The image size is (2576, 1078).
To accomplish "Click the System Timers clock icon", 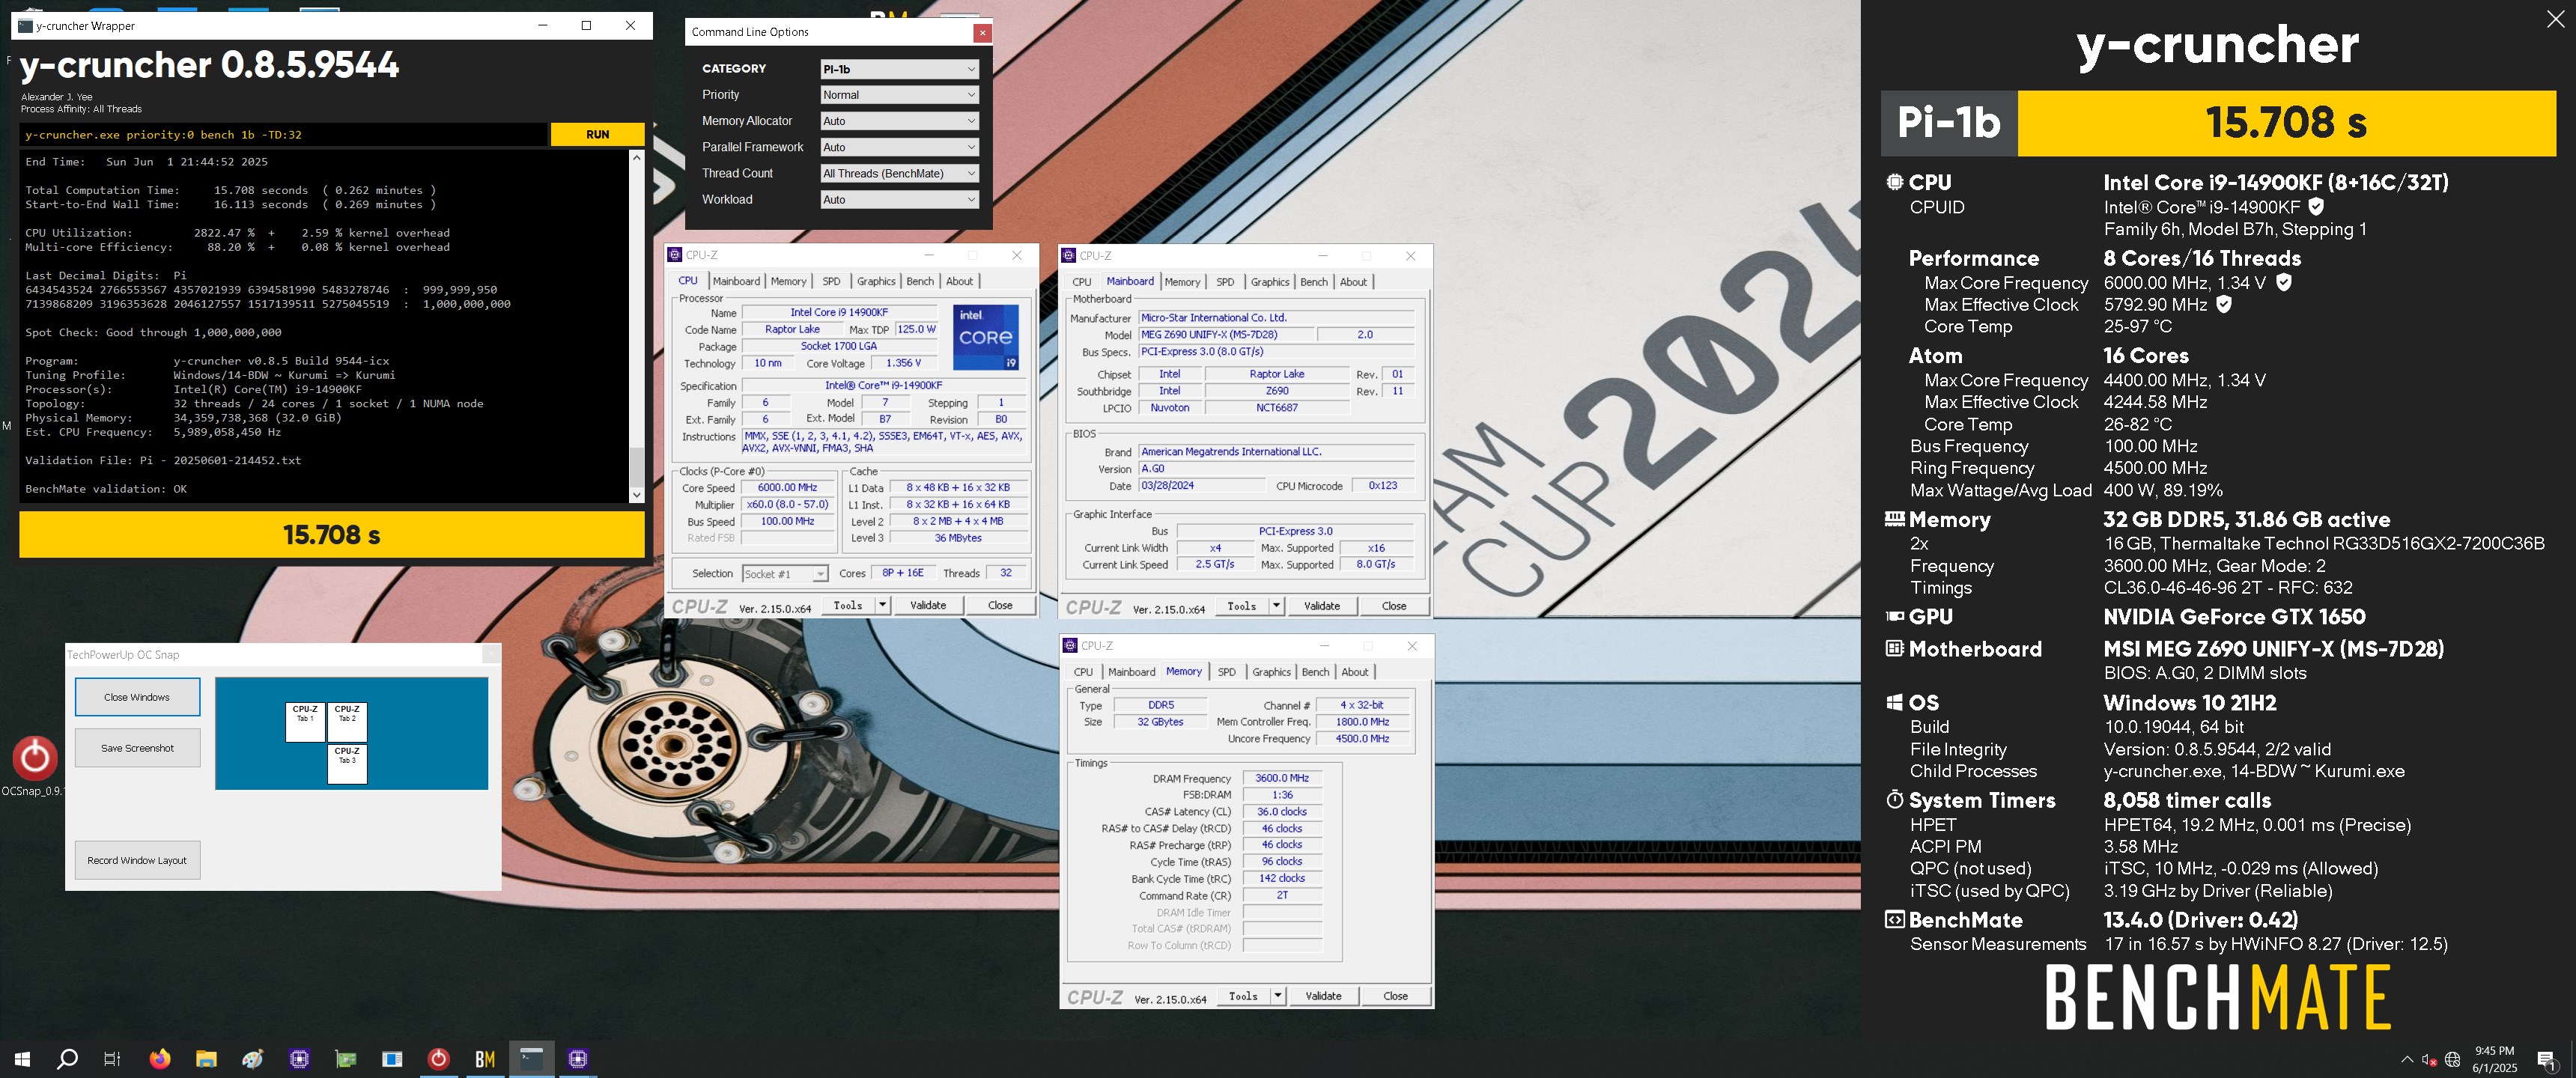I will [x=1894, y=799].
